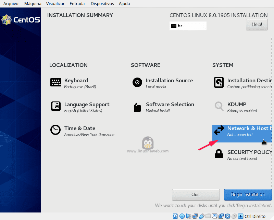The width and height of the screenshot is (274, 220).
Task: Click the display status icon
Action: (x=214, y=216)
